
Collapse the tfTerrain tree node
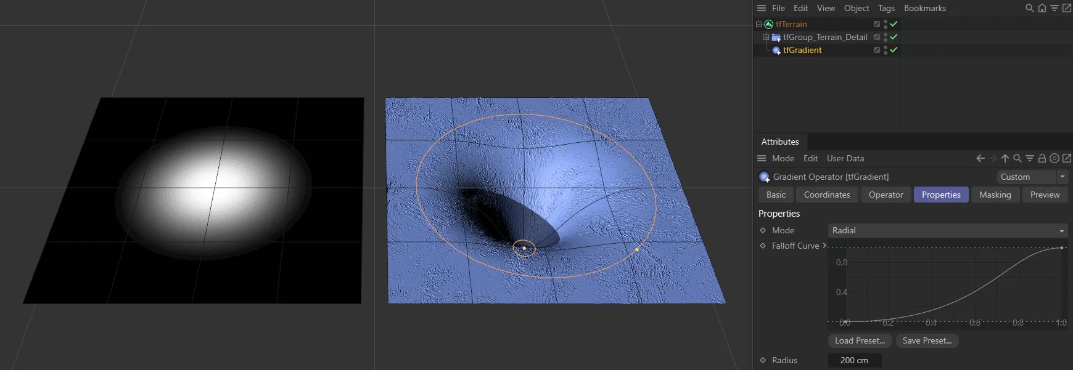coord(758,24)
